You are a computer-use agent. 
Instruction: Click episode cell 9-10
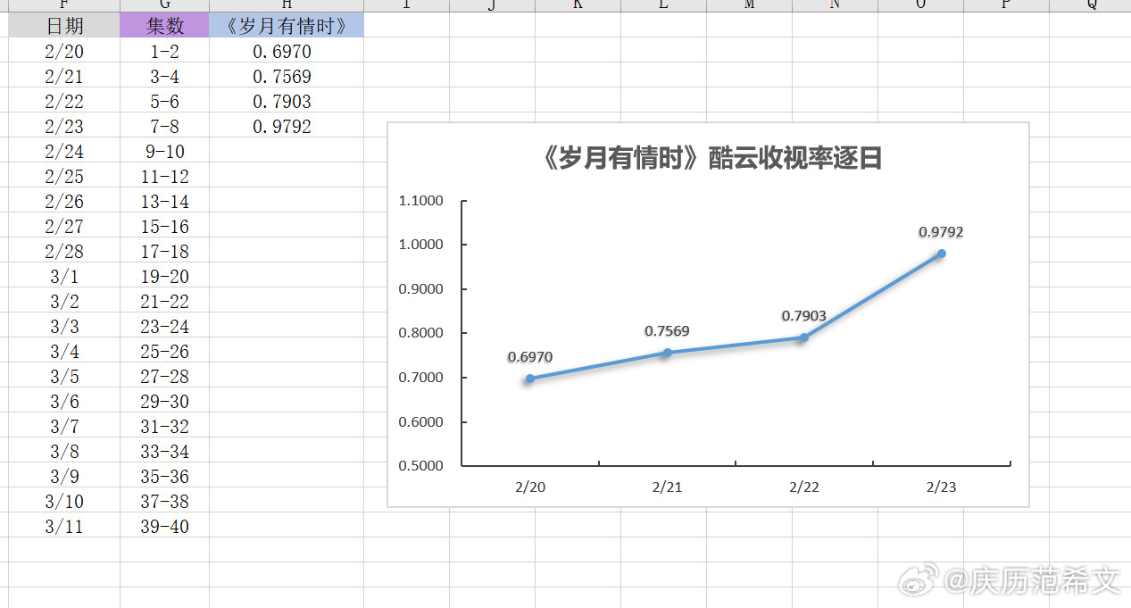tap(165, 151)
